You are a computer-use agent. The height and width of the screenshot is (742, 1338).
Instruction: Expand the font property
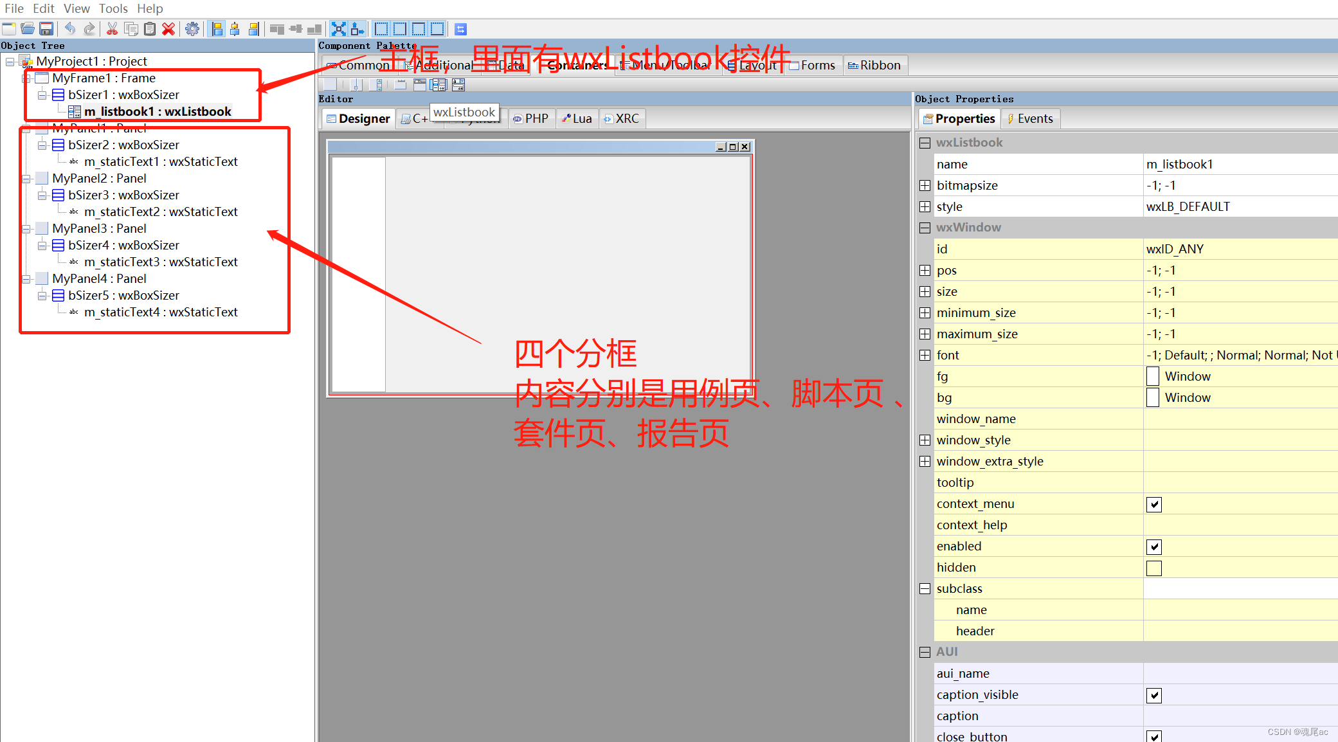pyautogui.click(x=925, y=356)
